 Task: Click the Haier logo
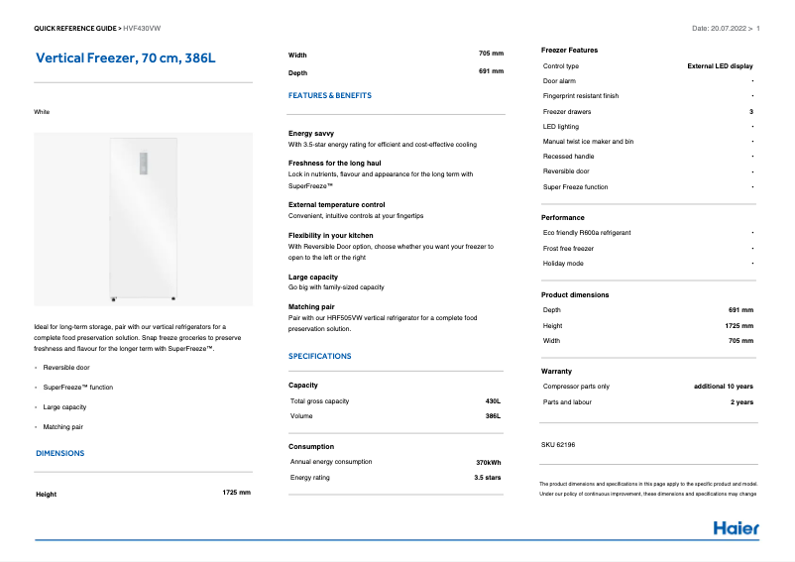[x=736, y=527]
